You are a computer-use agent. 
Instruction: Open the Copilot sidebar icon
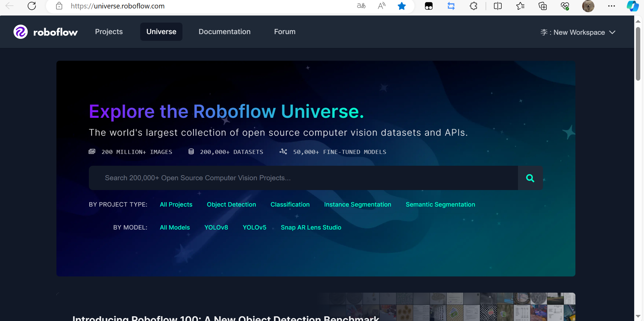tap(633, 6)
